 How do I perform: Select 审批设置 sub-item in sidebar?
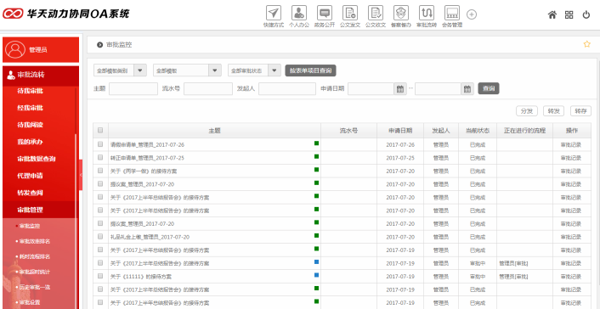30,302
